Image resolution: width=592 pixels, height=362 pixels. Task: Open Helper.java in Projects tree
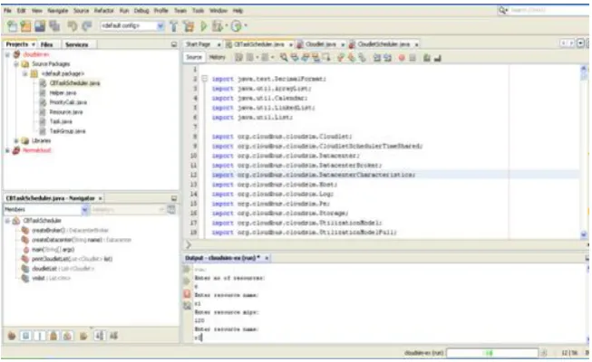point(63,92)
